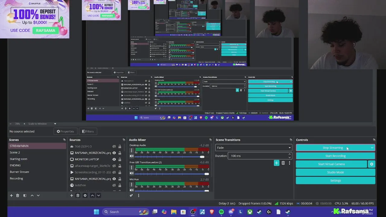Move source down in Sources toolbar

98,195
